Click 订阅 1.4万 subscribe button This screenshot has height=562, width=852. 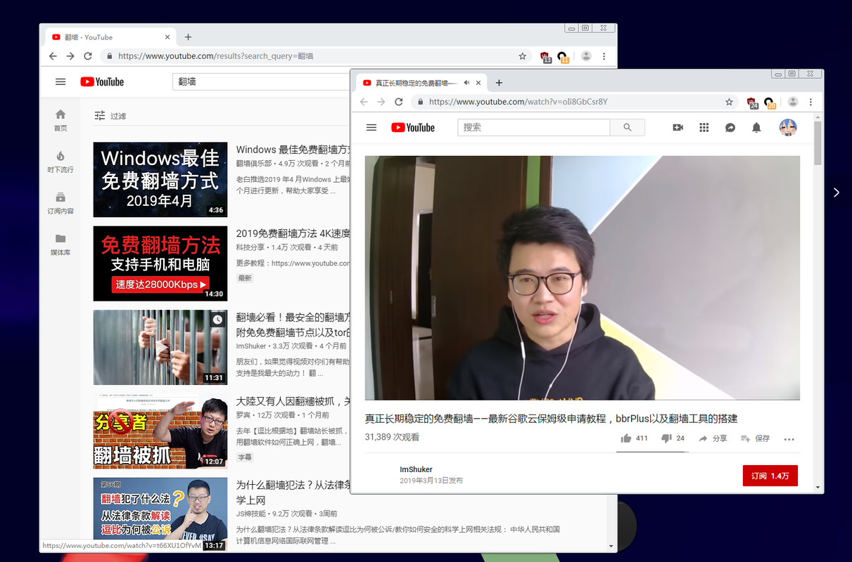point(770,476)
